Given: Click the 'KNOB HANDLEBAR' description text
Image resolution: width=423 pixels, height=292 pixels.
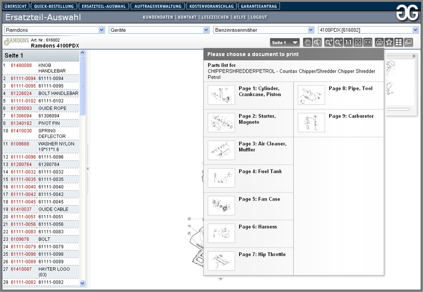Looking at the screenshot, I should tap(52, 68).
